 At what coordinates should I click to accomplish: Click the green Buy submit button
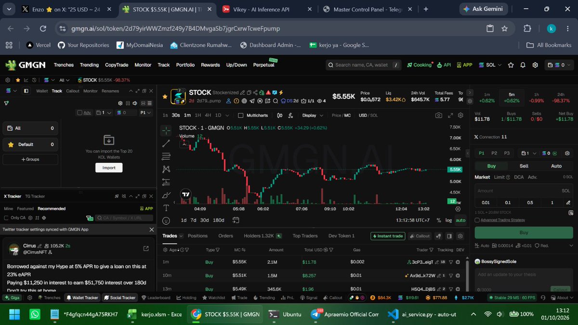tap(524, 233)
